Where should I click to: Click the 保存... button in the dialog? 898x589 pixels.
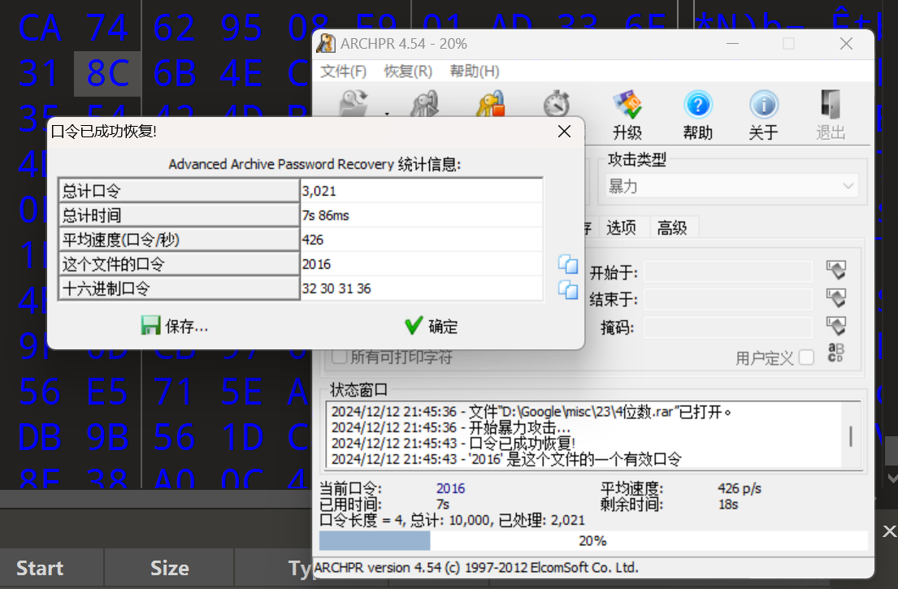coord(175,327)
